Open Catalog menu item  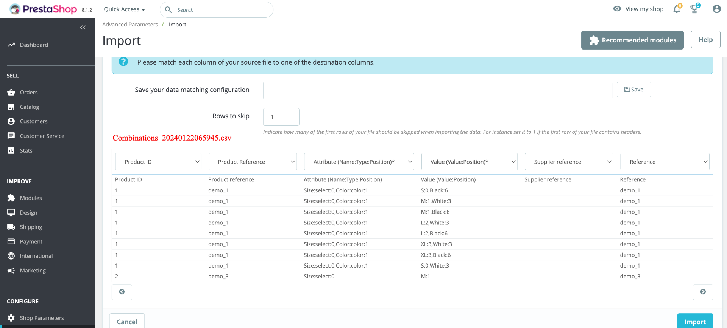[x=30, y=107]
